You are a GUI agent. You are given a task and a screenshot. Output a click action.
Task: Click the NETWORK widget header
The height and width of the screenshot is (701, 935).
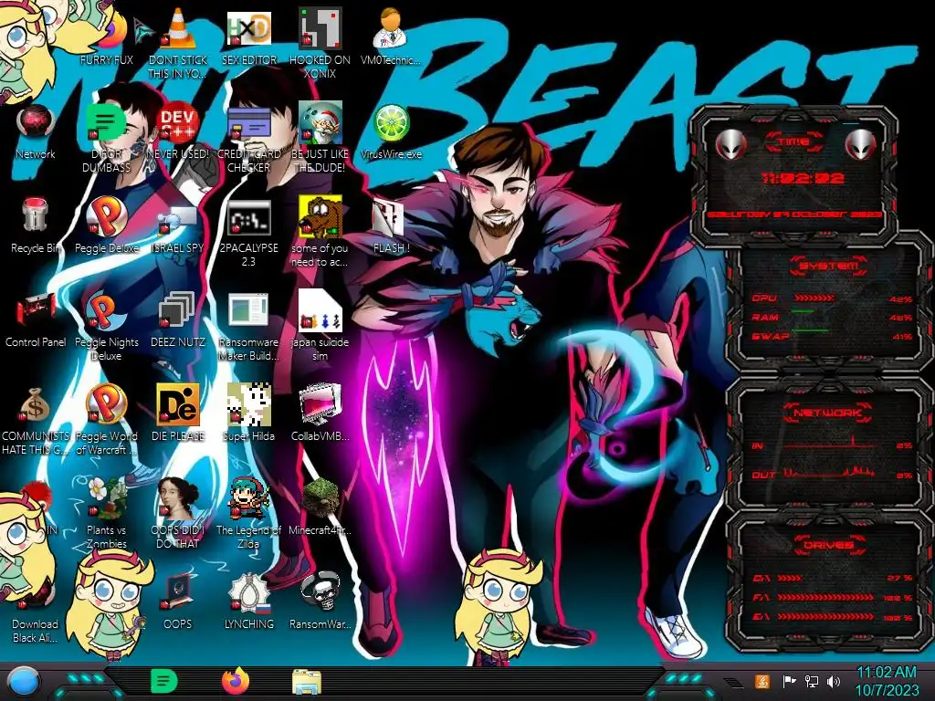(827, 412)
